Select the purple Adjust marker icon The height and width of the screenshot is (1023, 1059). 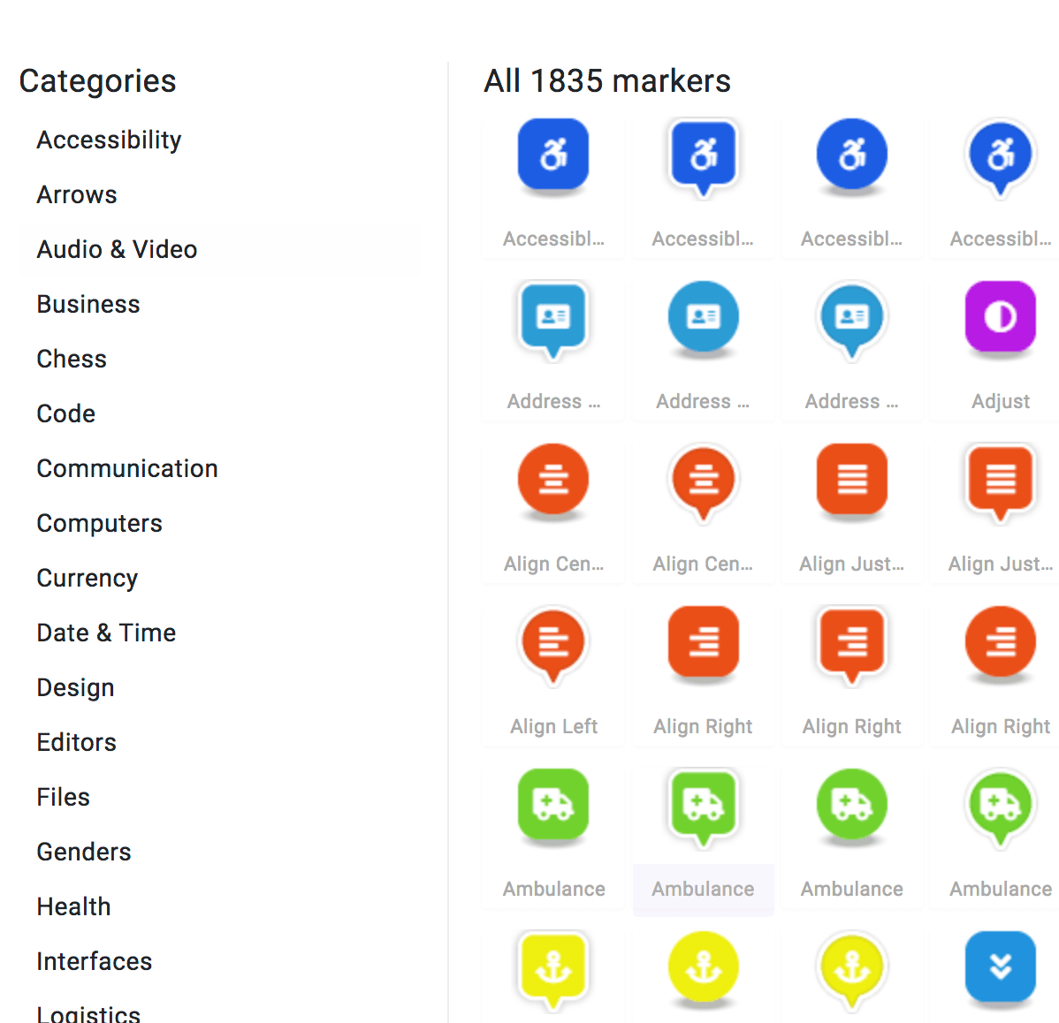tap(1001, 317)
